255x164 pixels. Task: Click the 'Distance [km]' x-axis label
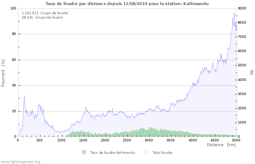221,145
